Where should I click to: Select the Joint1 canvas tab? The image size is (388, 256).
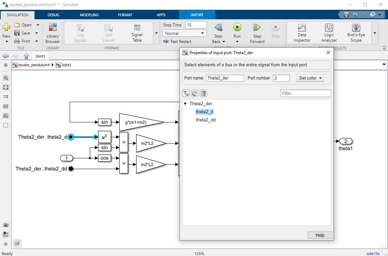[40, 56]
